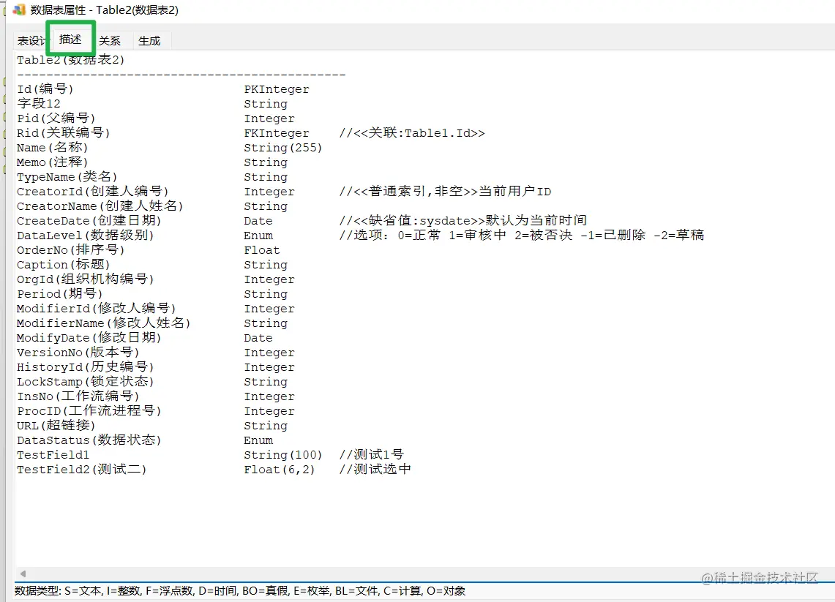
Task: Click the InsNo(工作流编号) field line
Action: (x=78, y=396)
